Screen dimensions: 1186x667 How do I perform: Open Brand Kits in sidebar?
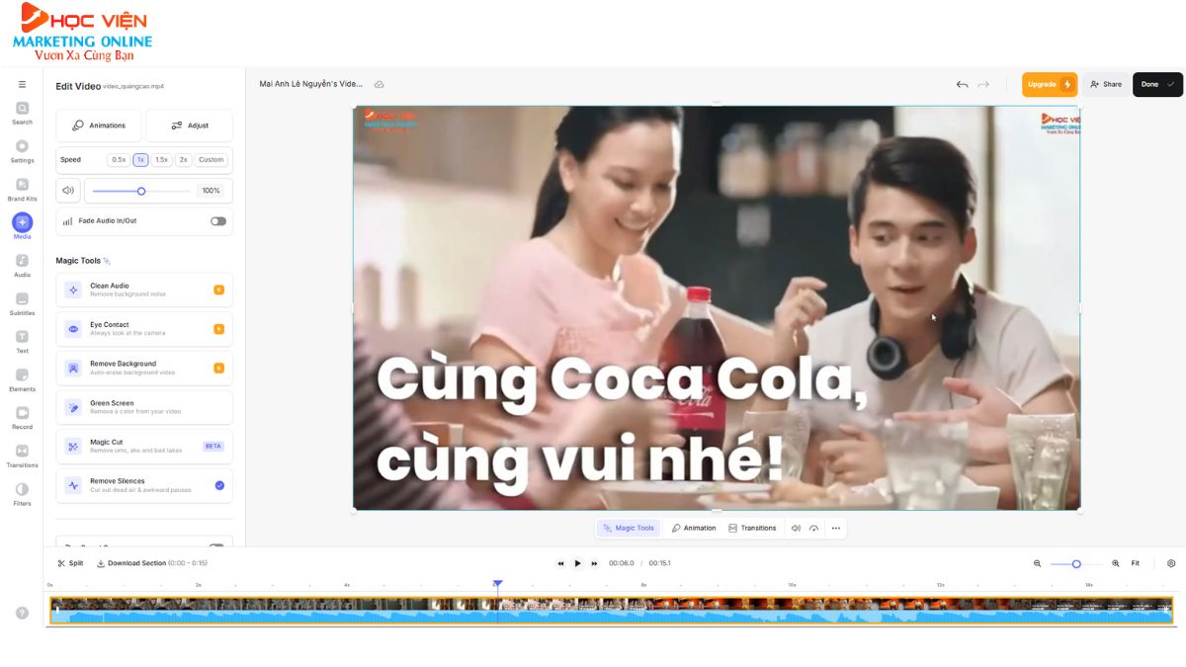click(22, 189)
